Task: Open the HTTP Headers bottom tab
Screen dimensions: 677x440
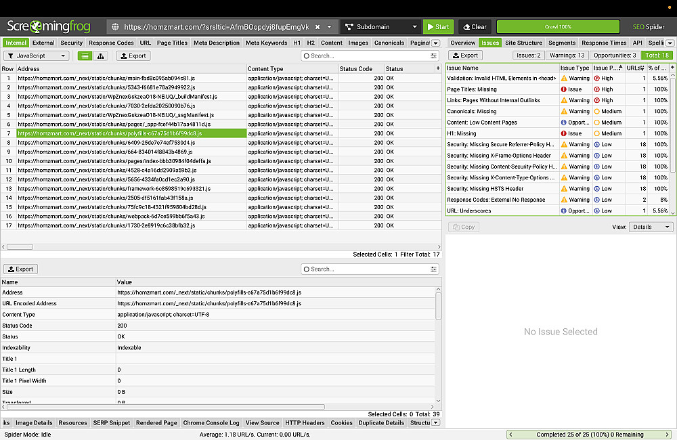Action: [305, 422]
